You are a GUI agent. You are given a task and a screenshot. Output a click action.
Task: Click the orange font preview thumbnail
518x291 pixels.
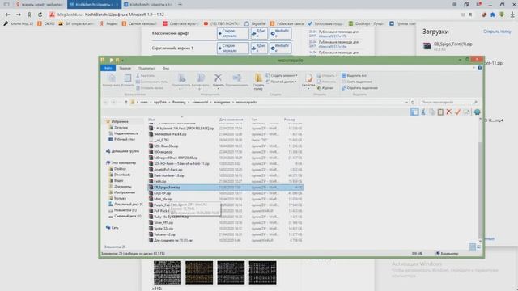pyautogui.click(x=199, y=272)
